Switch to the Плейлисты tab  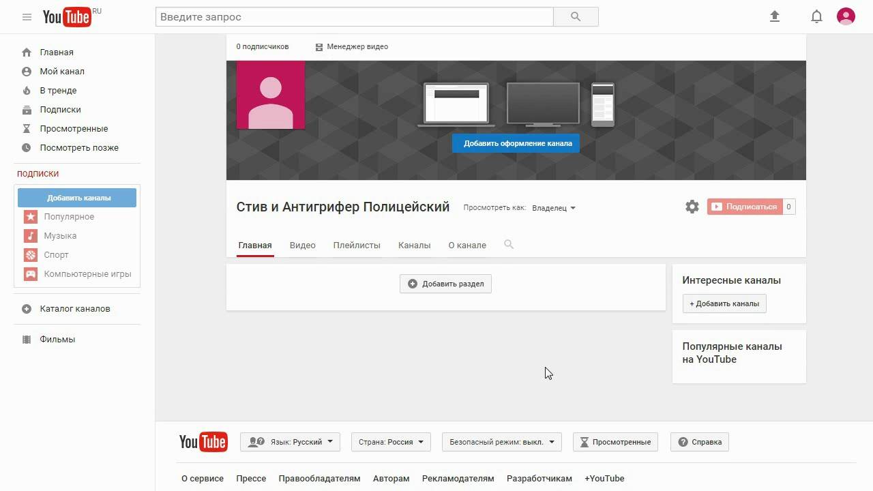pos(357,245)
